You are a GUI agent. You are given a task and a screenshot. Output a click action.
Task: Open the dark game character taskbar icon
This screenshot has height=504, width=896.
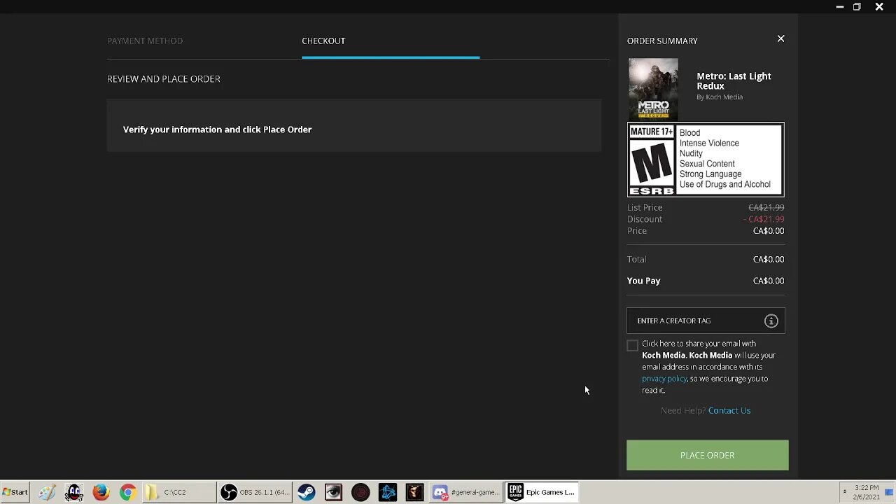point(414,492)
